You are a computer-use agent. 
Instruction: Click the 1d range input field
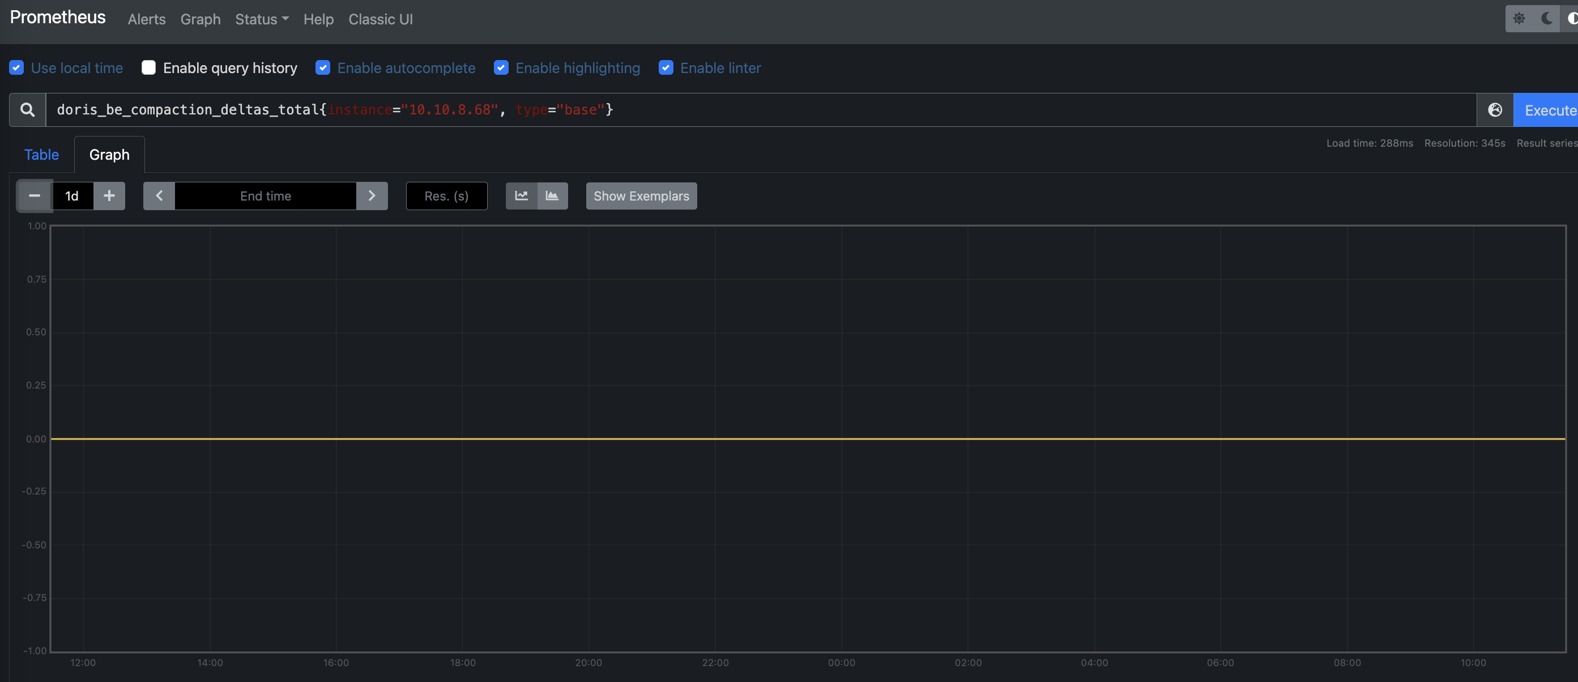(73, 196)
